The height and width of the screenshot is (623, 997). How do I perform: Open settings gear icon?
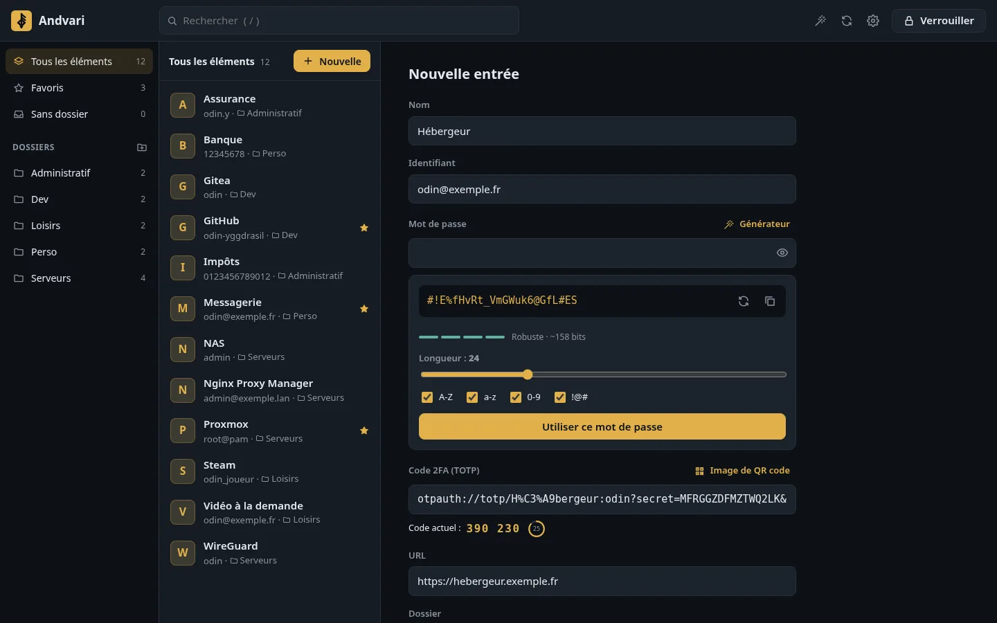tap(873, 21)
